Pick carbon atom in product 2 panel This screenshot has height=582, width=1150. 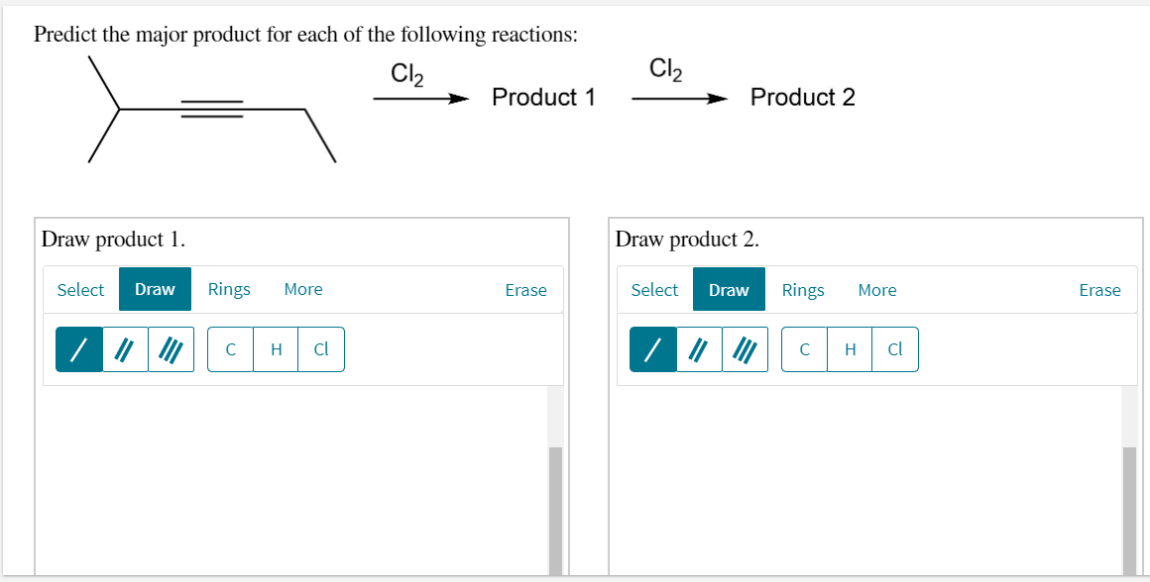point(804,349)
